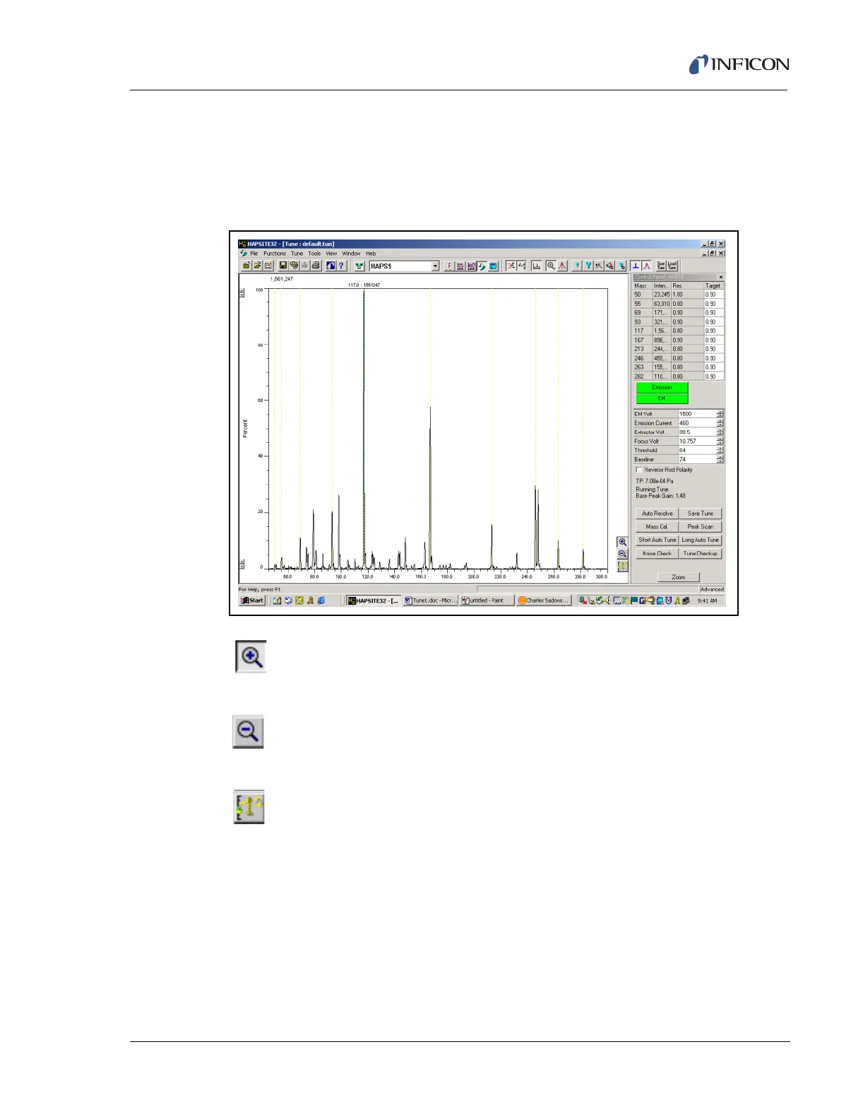
Task: Click the magnifier icon in the top toolbar
Action: (551, 266)
